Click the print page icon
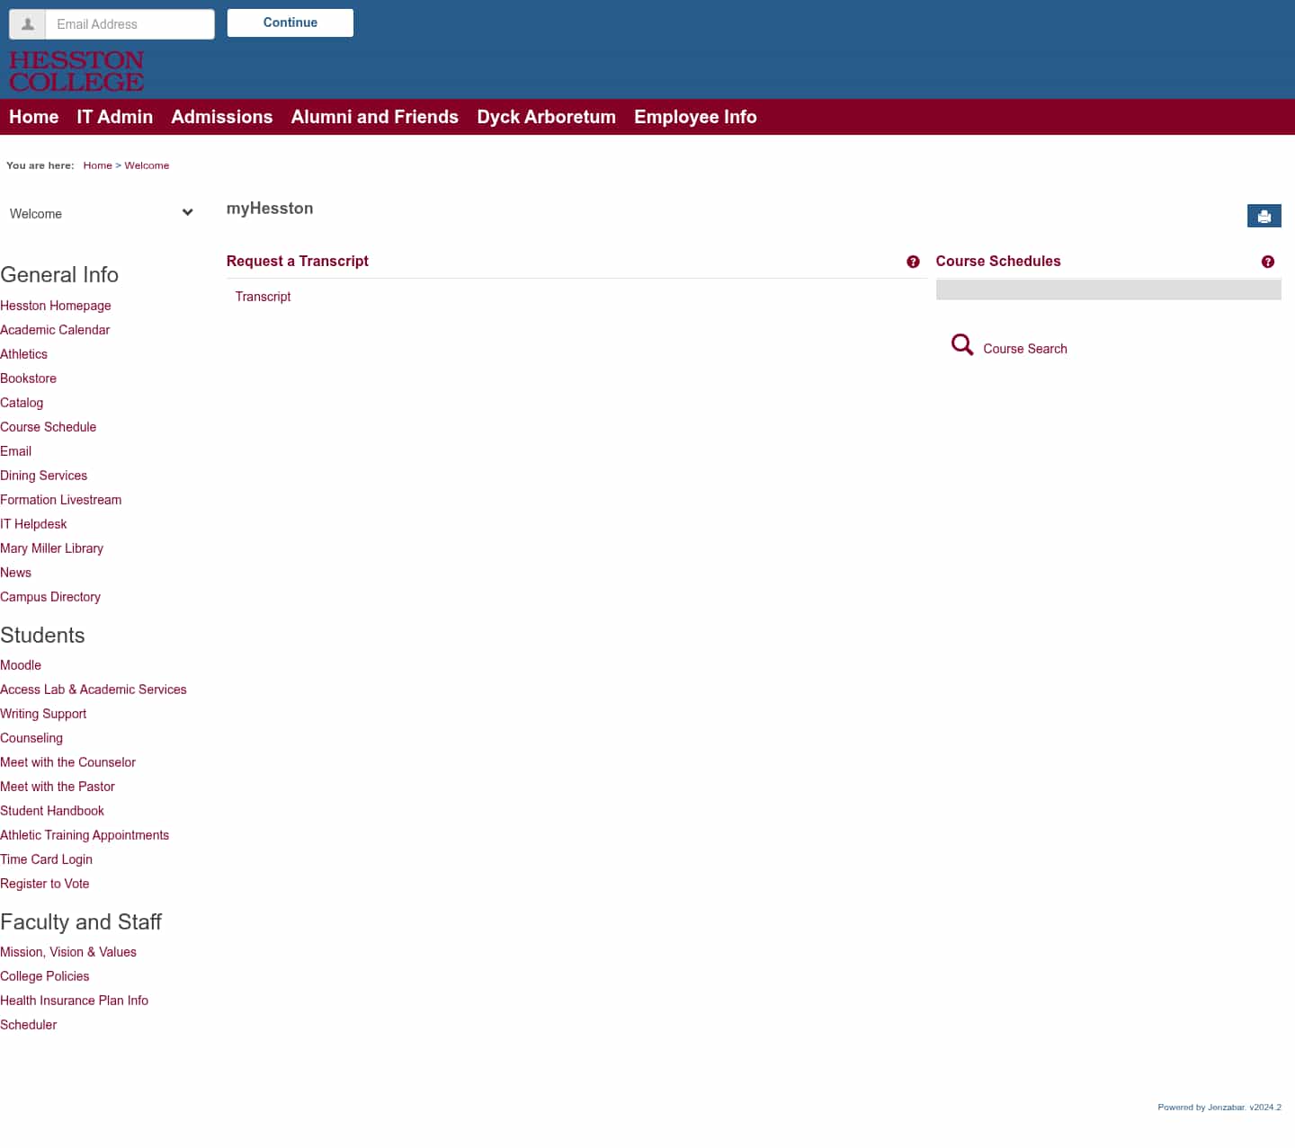 [x=1264, y=216]
